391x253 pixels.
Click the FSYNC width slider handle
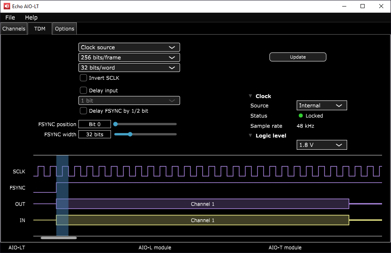(130, 134)
